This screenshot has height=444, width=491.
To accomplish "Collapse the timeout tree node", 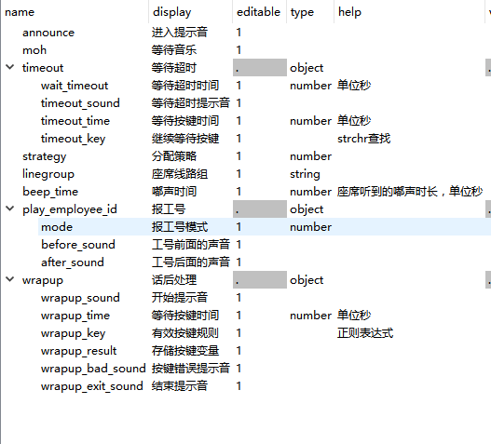I will [10, 67].
